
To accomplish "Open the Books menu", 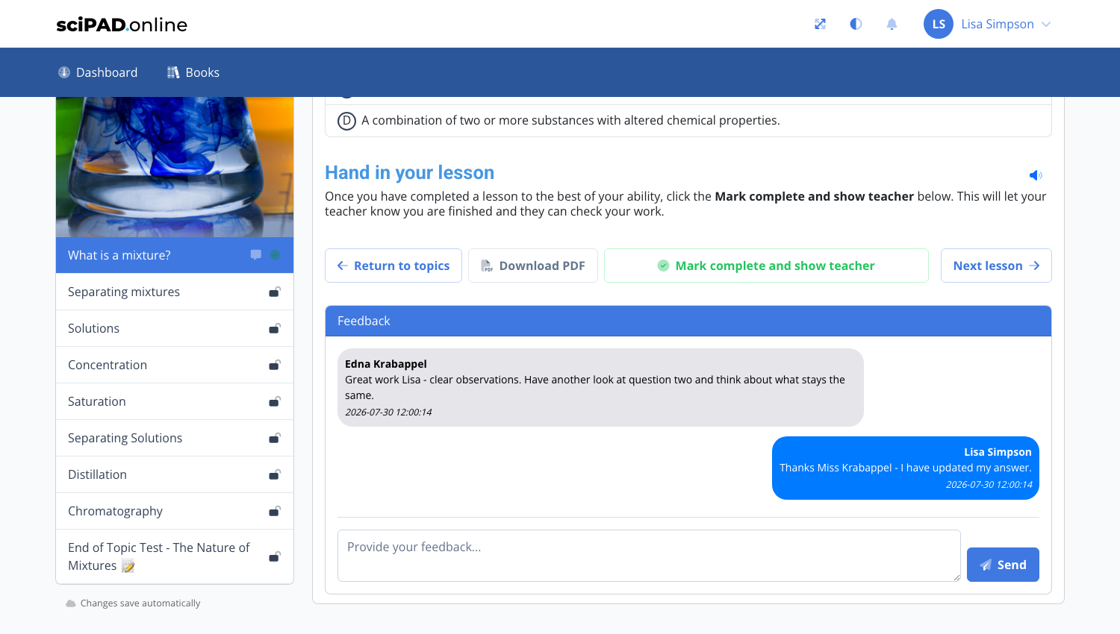I will pyautogui.click(x=193, y=72).
